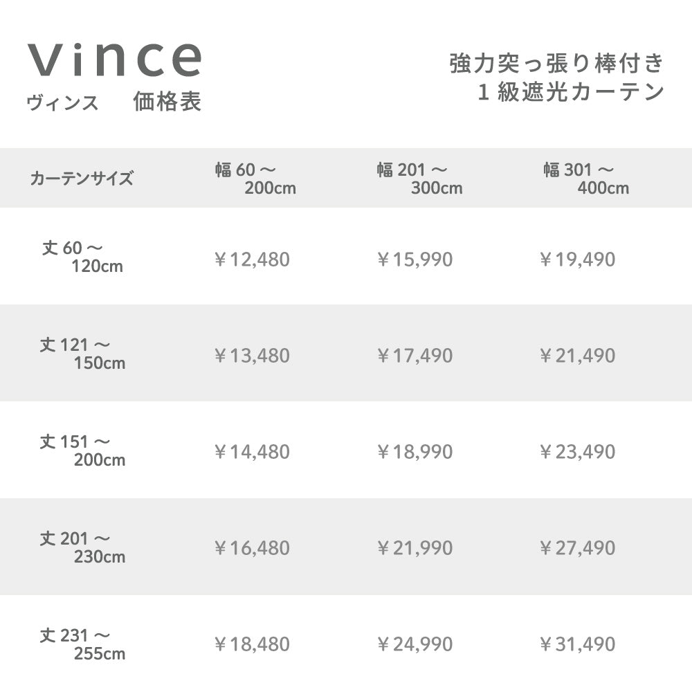This screenshot has width=692, height=692.
Task: Select the 丈 121〜150cm row label
Action: 82,354
